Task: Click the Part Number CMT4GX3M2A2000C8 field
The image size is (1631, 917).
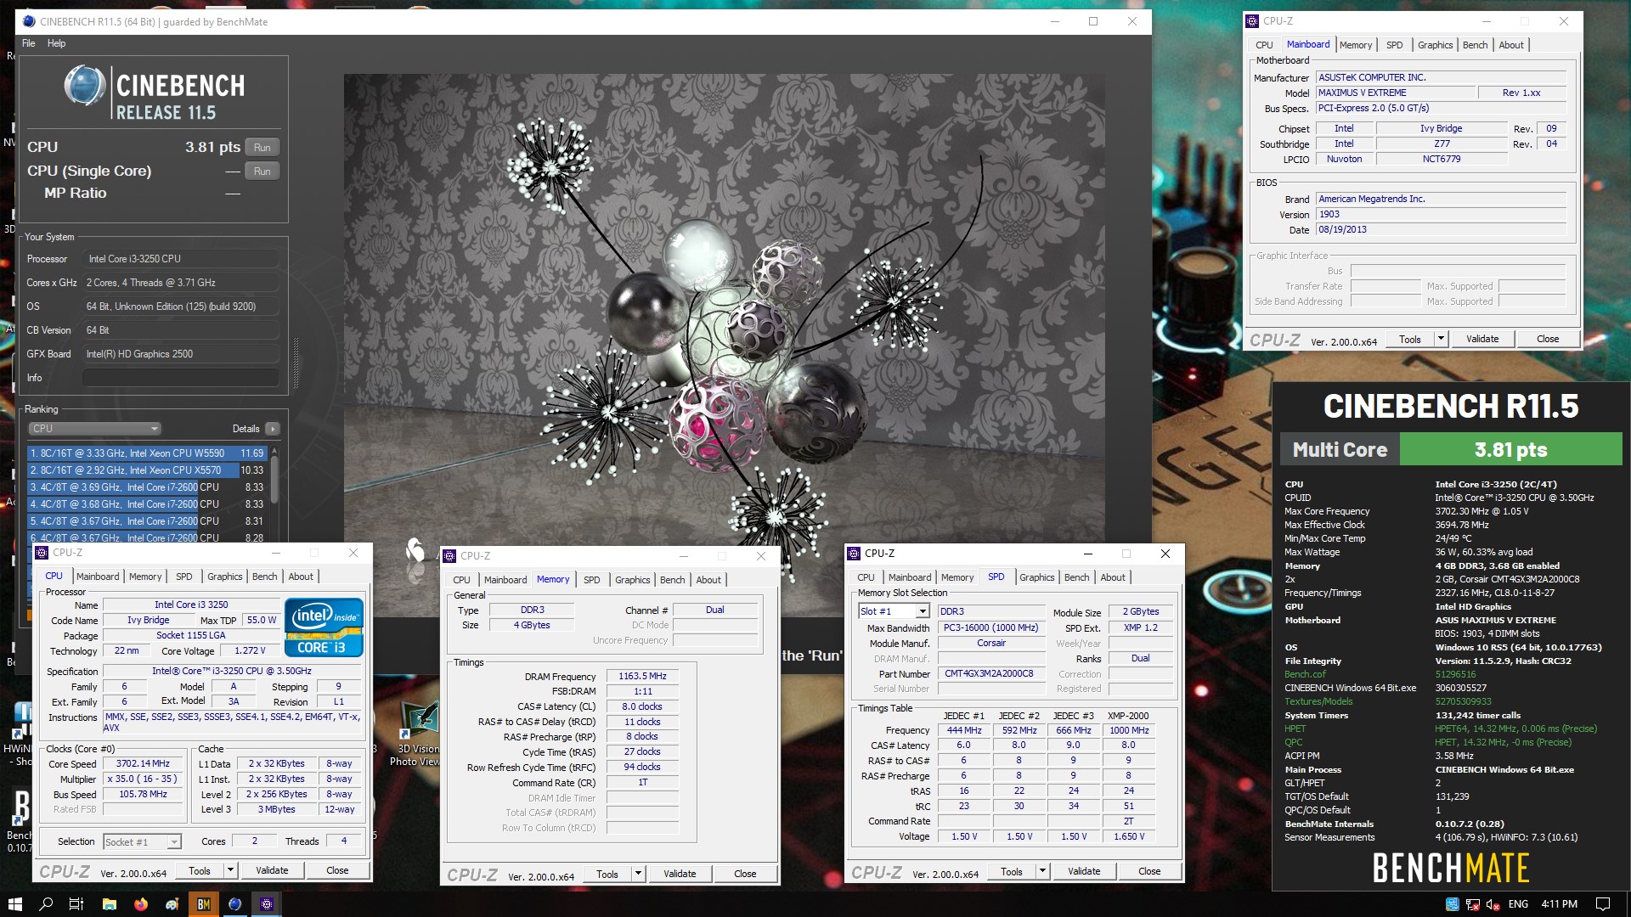Action: coord(990,673)
